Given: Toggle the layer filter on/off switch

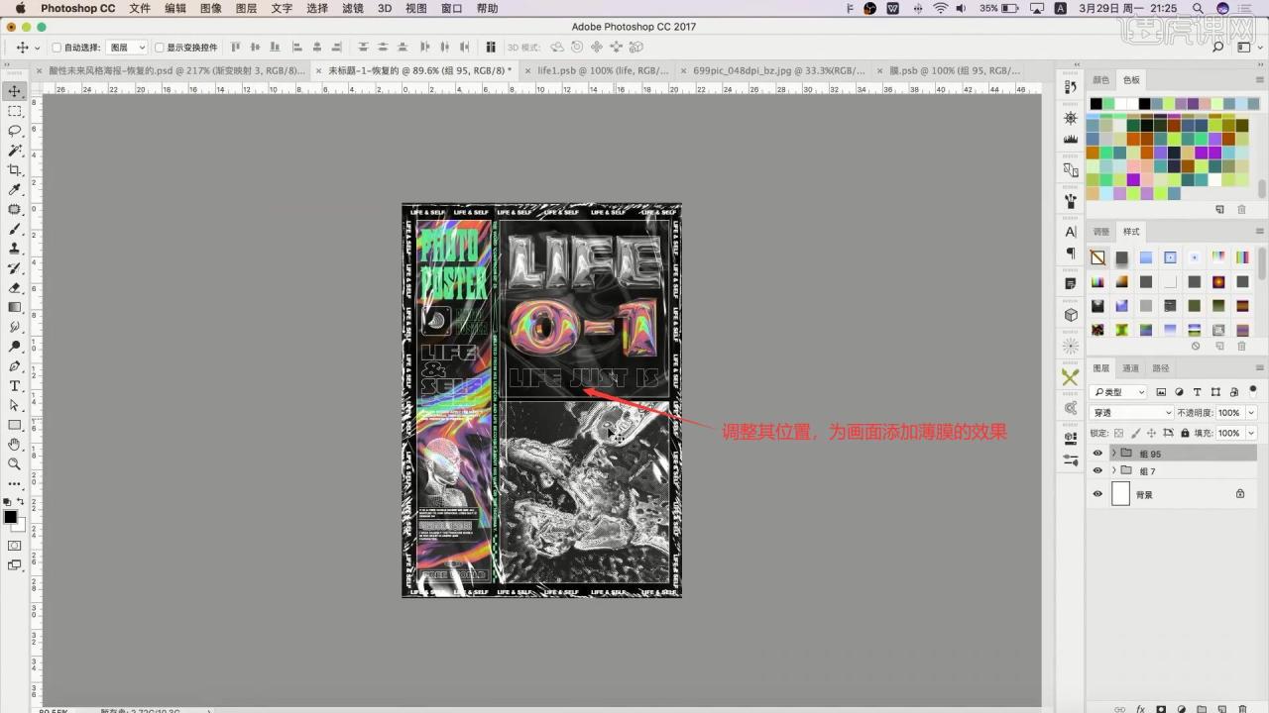Looking at the screenshot, I should (x=1253, y=392).
